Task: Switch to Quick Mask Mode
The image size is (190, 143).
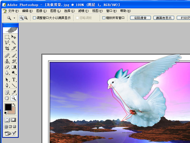Action: point(13,120)
